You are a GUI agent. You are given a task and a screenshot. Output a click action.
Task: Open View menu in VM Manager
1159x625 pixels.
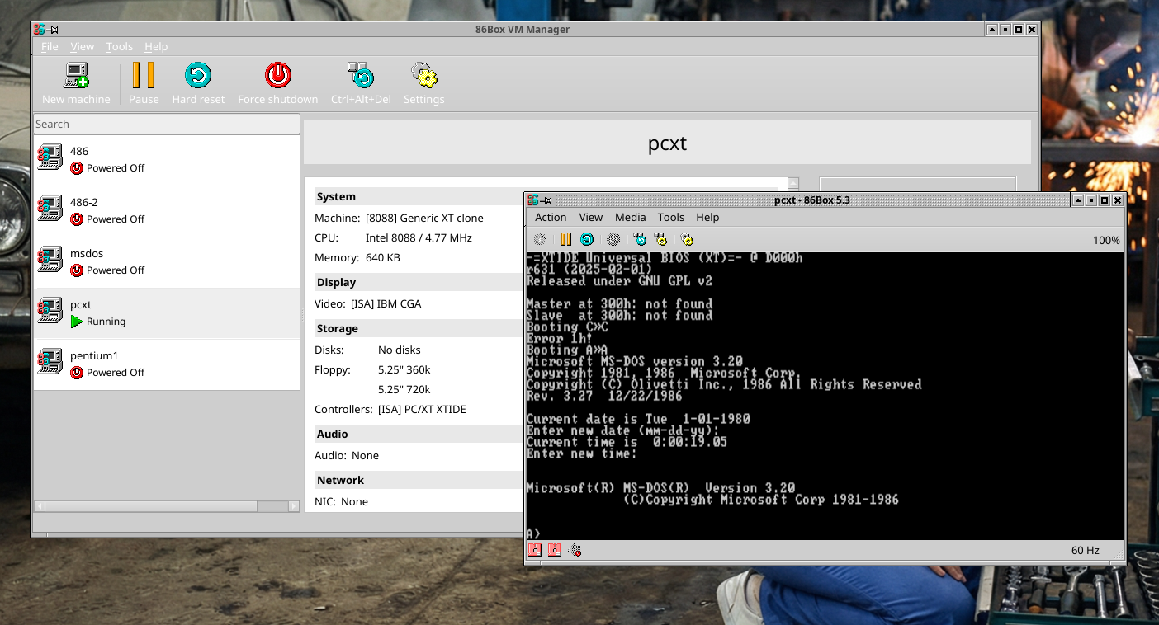click(83, 47)
